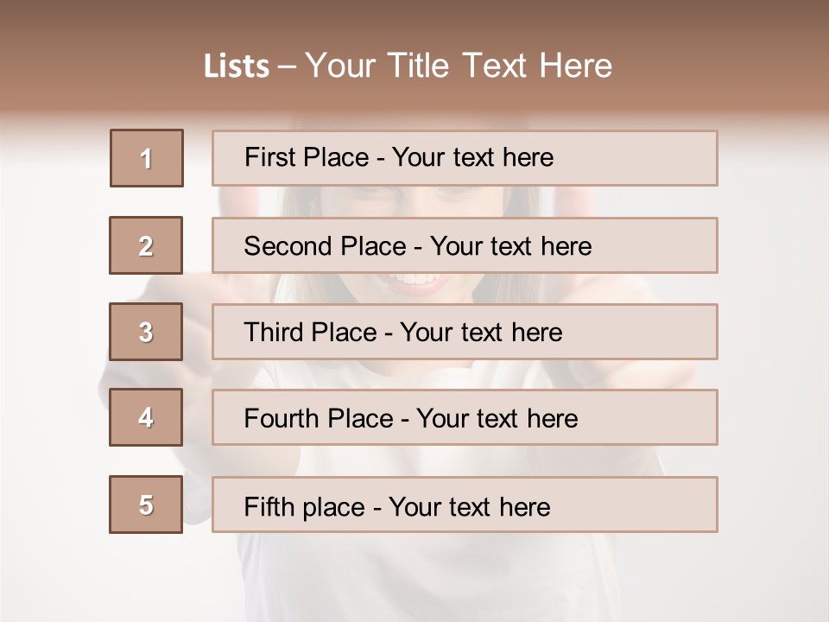Viewport: 829px width, 622px height.
Task: Click the number 2 box
Action: [146, 245]
